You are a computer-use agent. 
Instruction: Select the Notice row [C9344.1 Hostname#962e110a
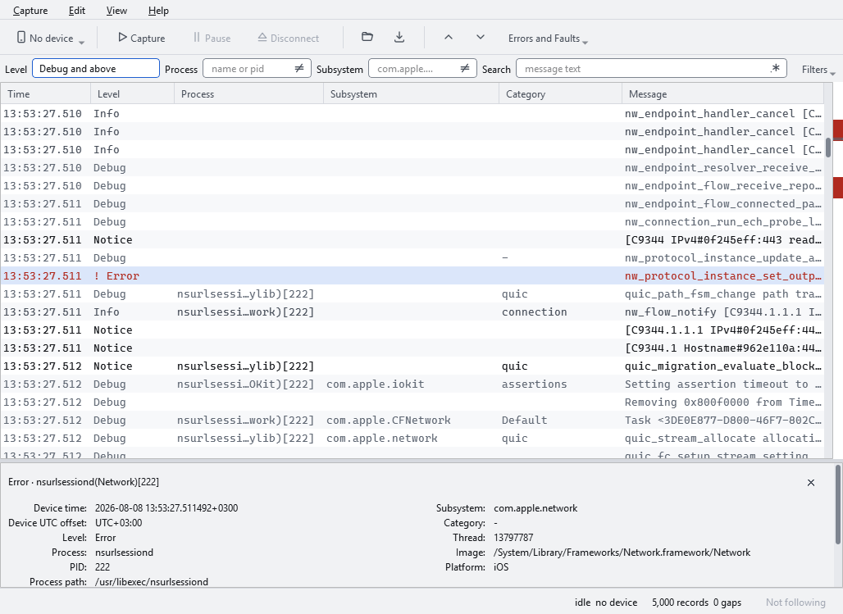[x=412, y=348]
